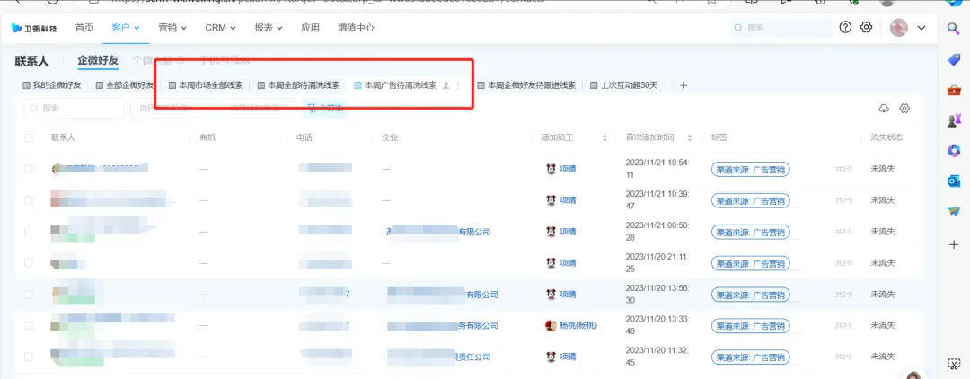This screenshot has height=379, width=970.
Task: Open settings gear in top navigation bar
Action: click(866, 28)
